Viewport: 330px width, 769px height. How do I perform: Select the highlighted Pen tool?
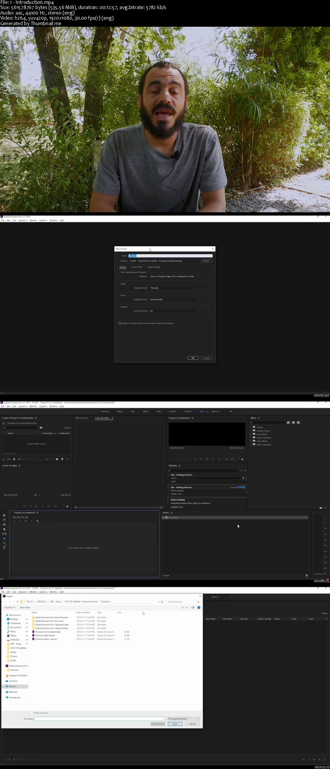(4, 539)
